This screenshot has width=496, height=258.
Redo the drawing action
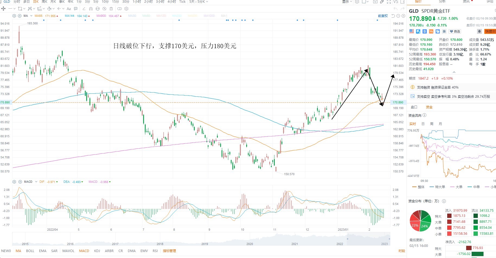pos(402,9)
